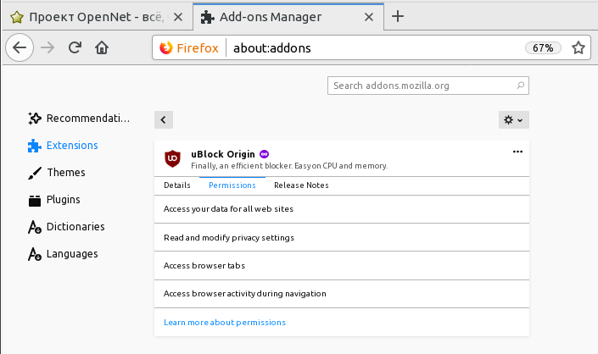The image size is (598, 354).
Task: Reload the current page
Action: tap(75, 48)
